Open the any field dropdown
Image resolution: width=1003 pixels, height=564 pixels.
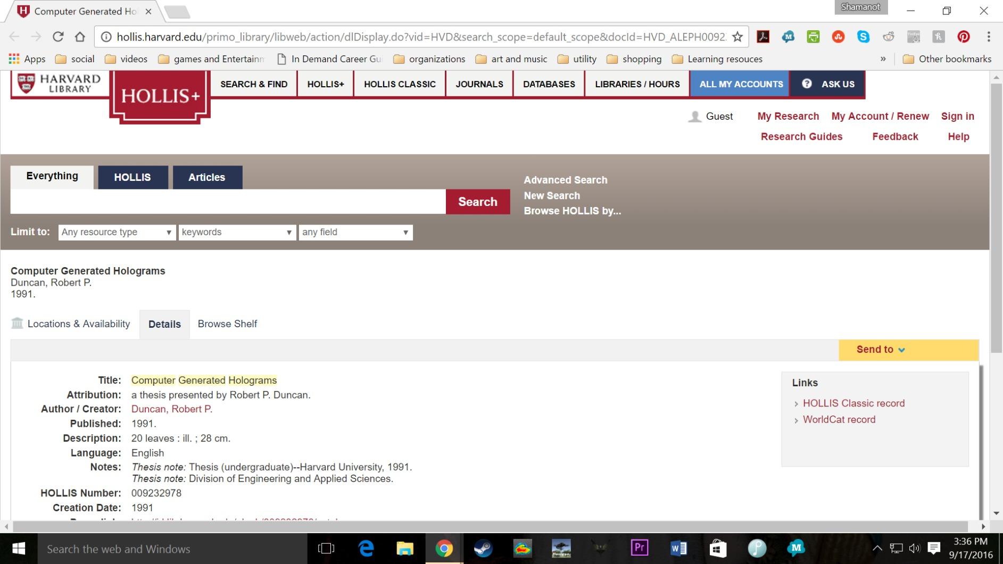click(356, 232)
